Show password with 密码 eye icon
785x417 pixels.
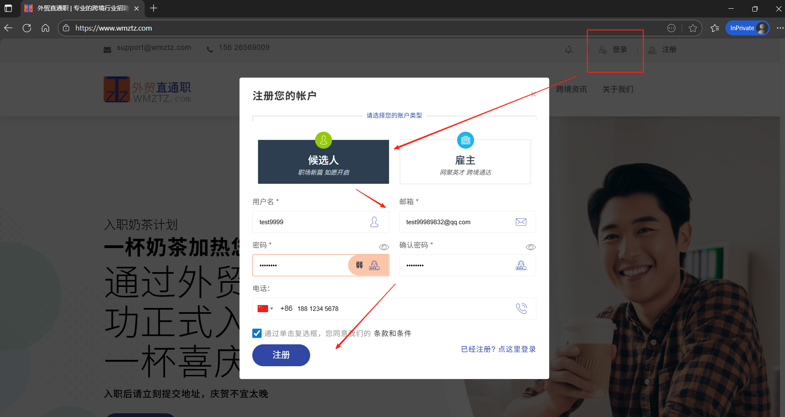pos(384,247)
